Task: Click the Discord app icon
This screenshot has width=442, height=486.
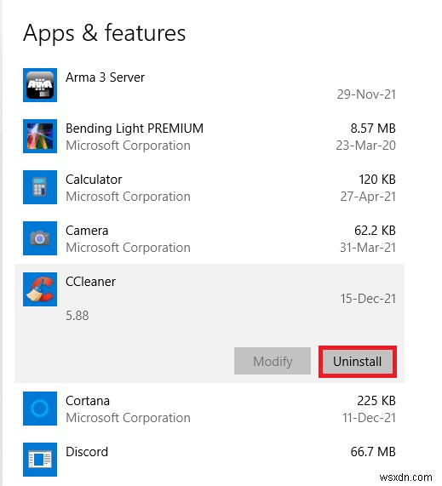Action: (40, 460)
